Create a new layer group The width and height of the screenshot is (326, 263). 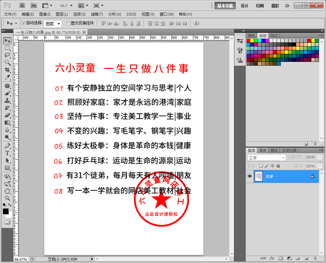298,258
